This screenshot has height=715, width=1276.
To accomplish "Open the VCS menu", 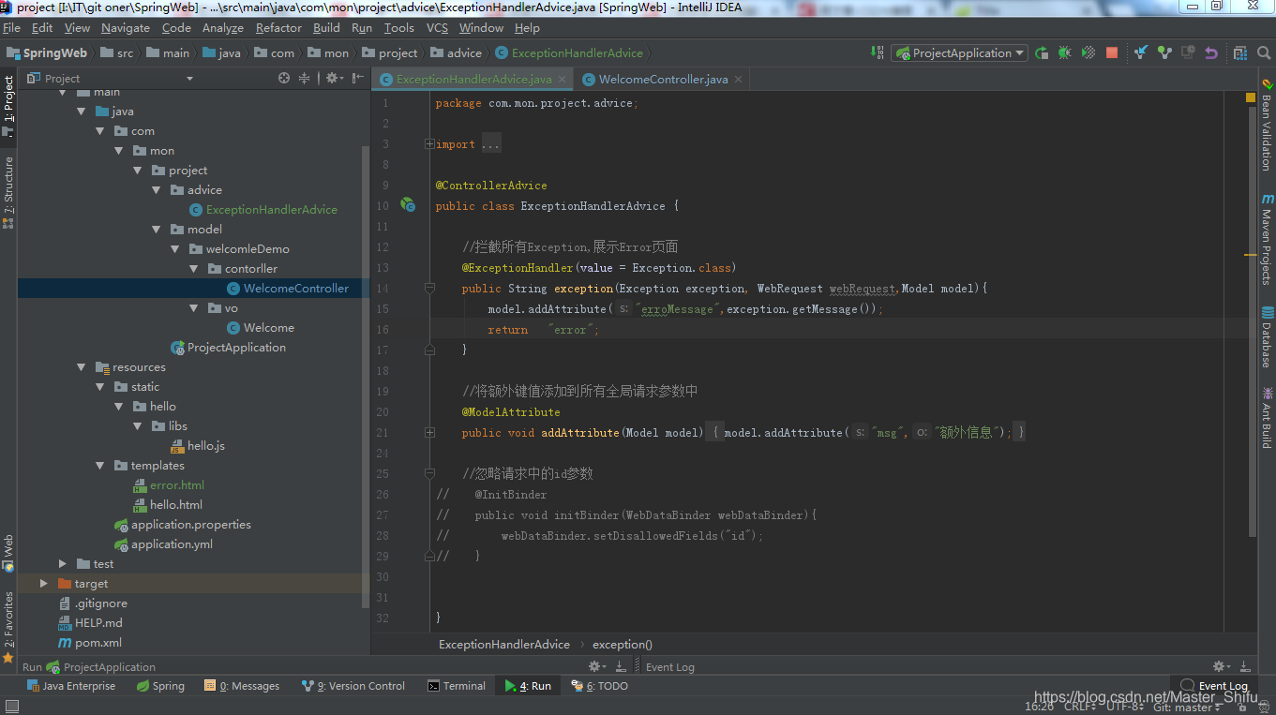I will [x=437, y=28].
